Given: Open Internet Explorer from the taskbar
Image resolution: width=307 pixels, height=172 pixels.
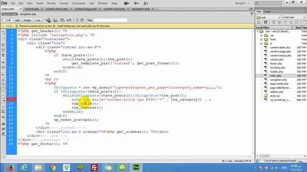Looking at the screenshot, I should [24, 168].
